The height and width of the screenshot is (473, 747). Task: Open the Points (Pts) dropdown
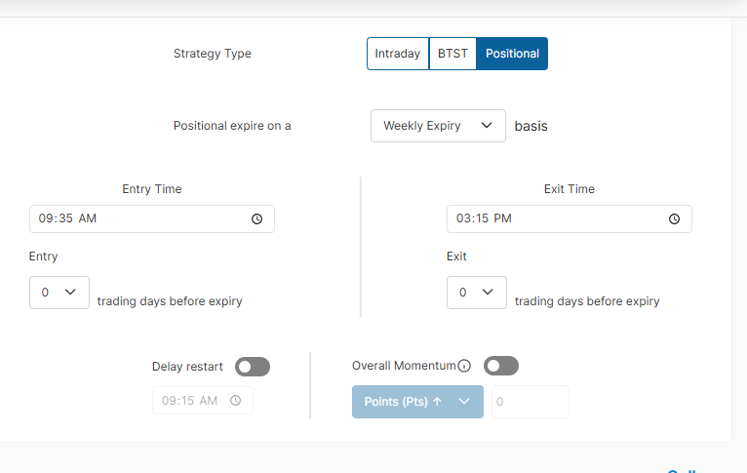coord(416,402)
